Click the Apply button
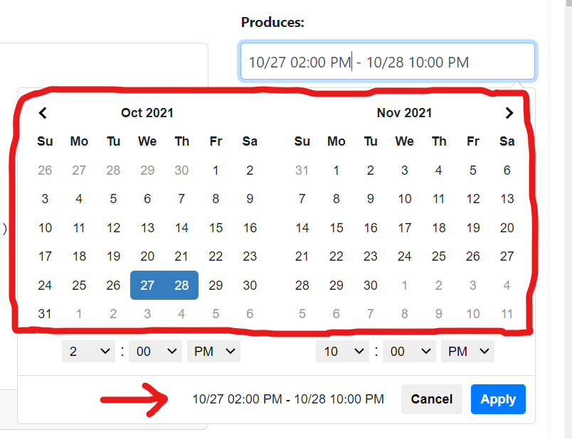 coord(498,399)
